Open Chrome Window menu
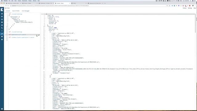 click(34, 1)
